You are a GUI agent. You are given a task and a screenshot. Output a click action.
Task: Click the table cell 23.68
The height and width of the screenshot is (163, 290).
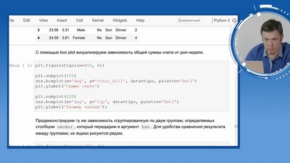point(53,30)
